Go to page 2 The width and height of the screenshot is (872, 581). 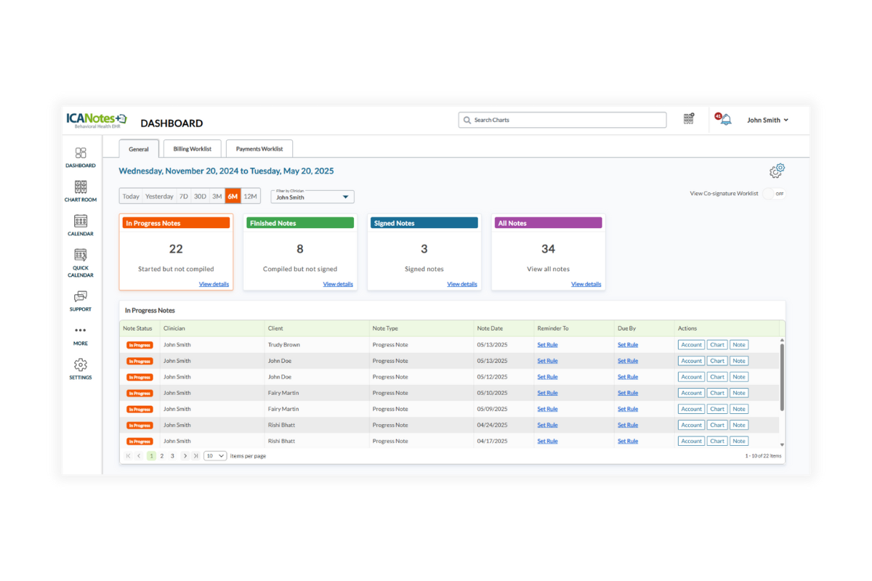(x=162, y=456)
